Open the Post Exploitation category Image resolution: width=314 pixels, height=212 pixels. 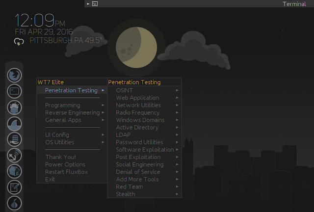(x=145, y=157)
